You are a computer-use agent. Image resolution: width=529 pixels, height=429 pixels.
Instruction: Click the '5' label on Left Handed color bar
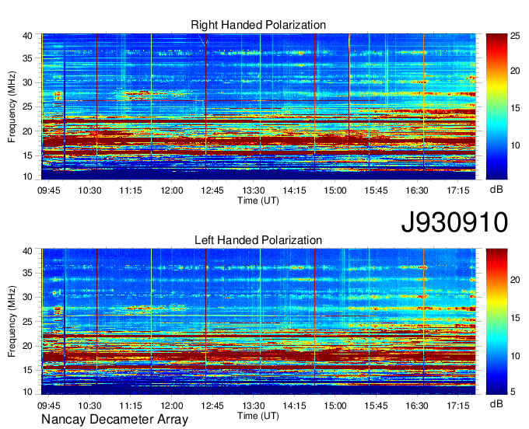pyautogui.click(x=513, y=392)
